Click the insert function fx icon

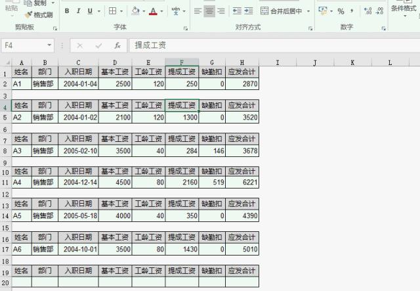tap(117, 45)
